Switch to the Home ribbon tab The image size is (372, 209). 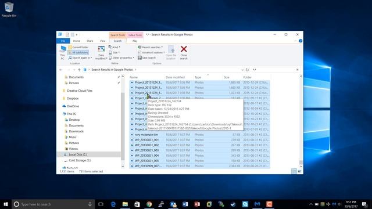tap(76, 41)
